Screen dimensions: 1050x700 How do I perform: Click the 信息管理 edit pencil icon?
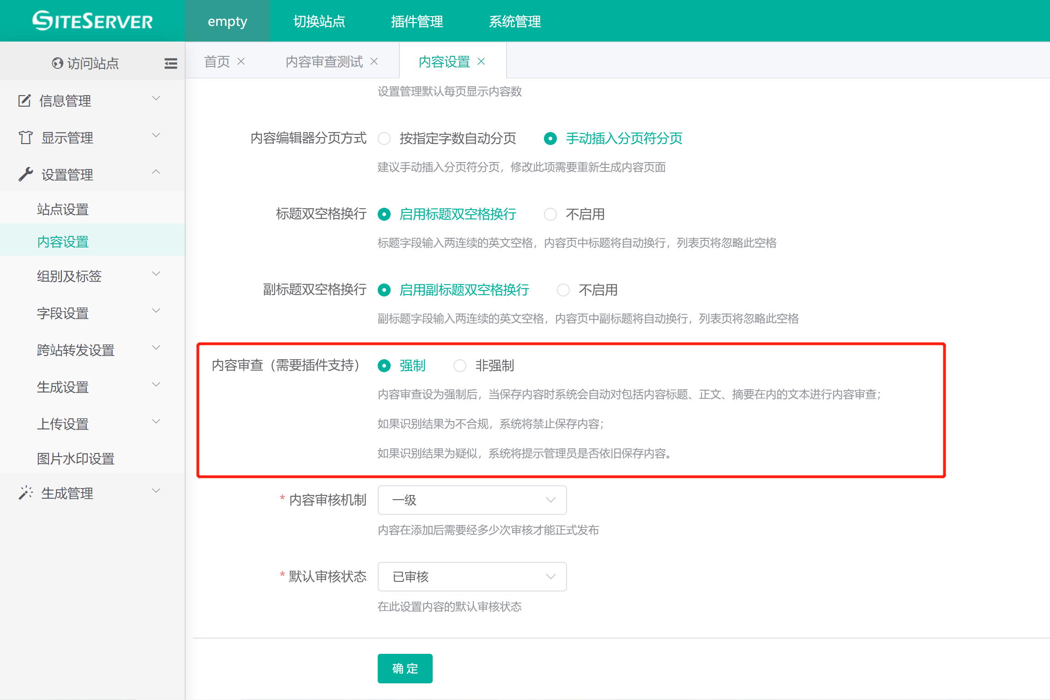[x=24, y=100]
